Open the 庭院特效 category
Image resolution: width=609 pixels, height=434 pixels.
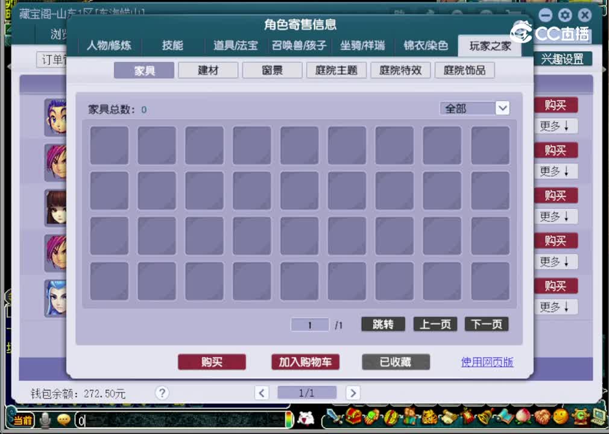[x=400, y=70]
